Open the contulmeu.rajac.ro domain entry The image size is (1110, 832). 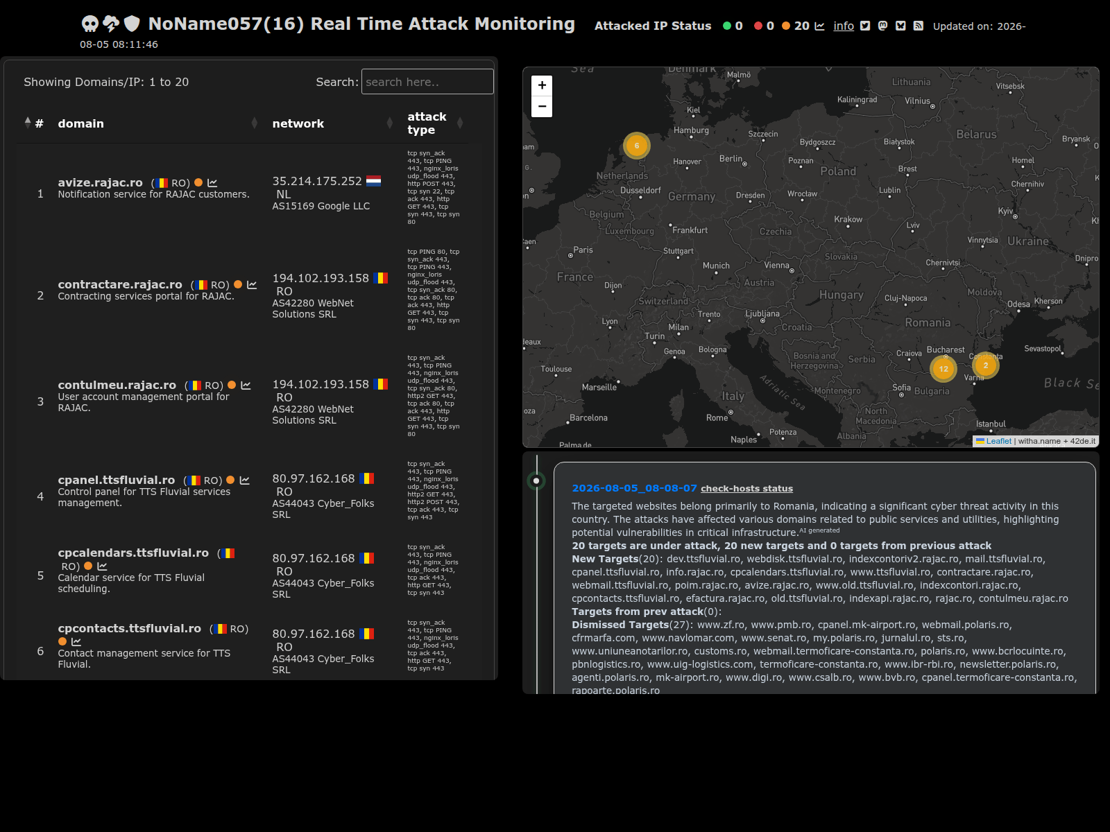(x=117, y=385)
